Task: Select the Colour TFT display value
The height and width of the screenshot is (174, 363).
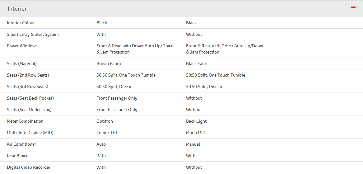Action: pyautogui.click(x=107, y=133)
